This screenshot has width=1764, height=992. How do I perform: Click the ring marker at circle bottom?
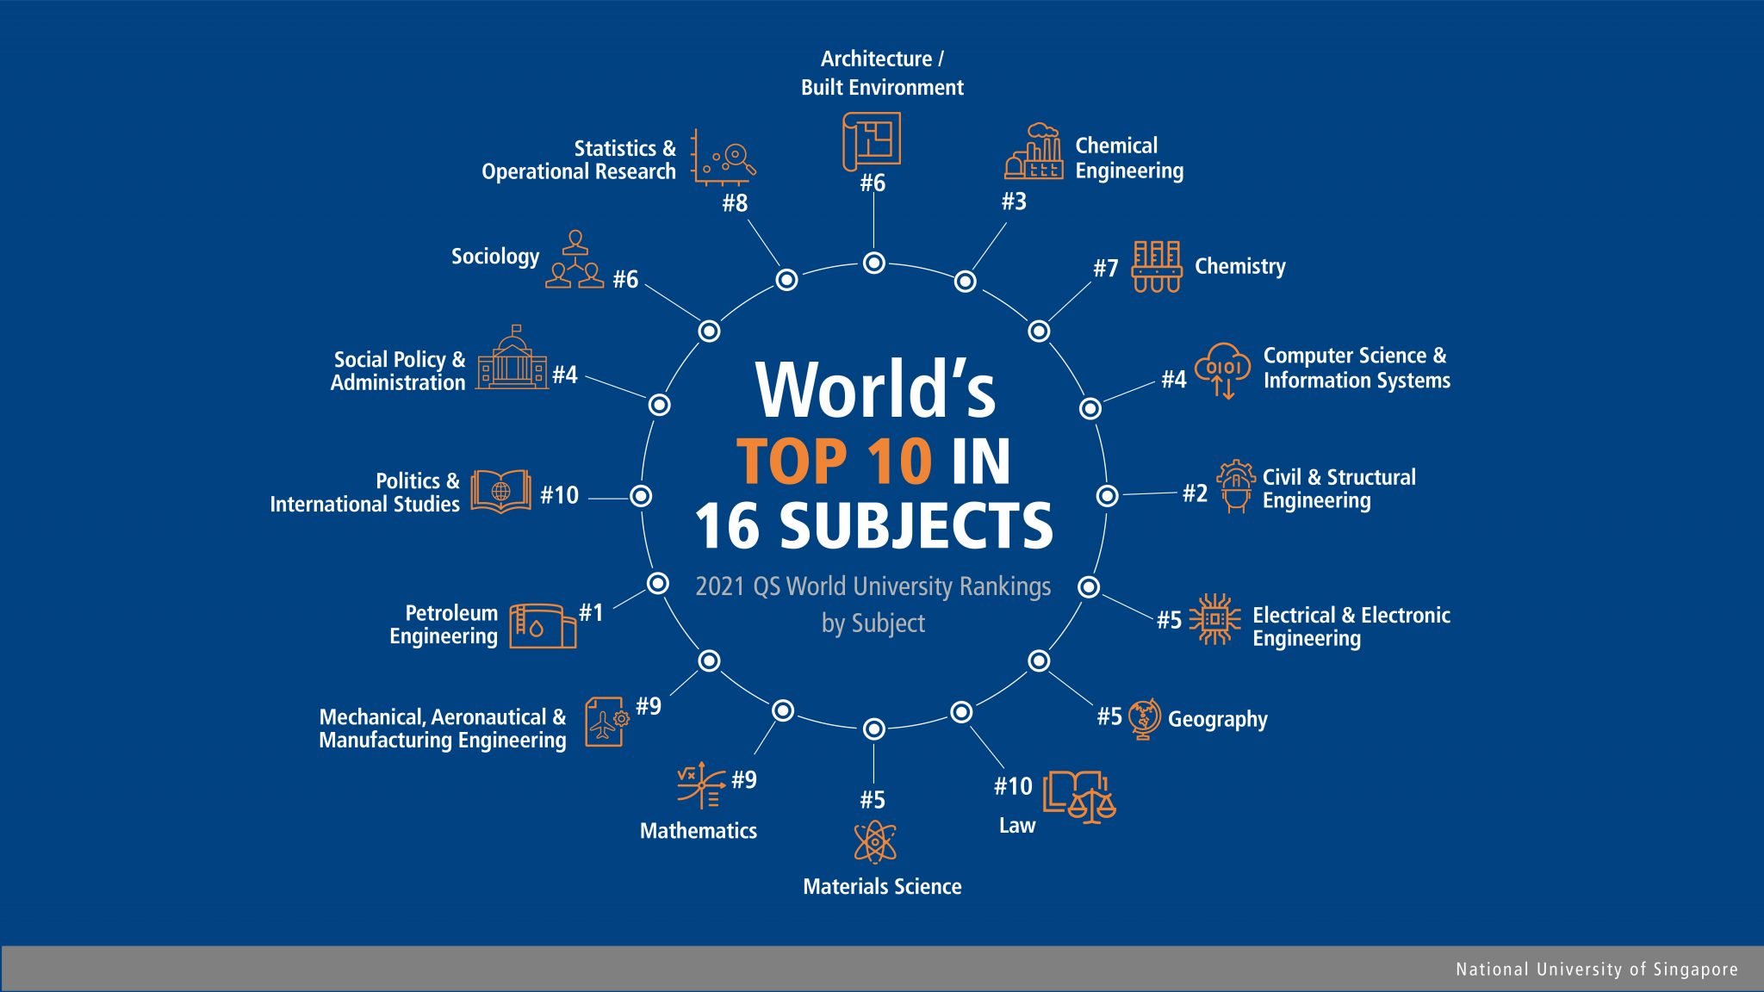(x=873, y=729)
